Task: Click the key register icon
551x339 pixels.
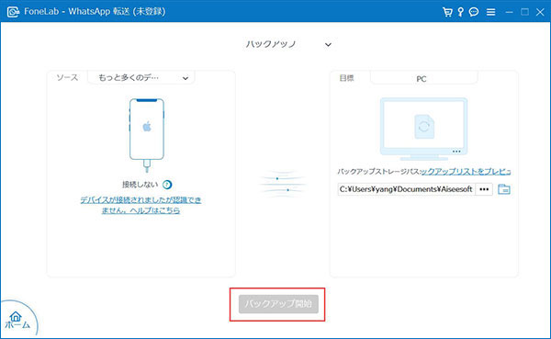Action: pyautogui.click(x=461, y=12)
